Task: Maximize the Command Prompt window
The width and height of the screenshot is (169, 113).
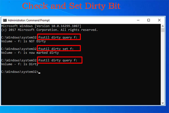Action: coord(149,20)
